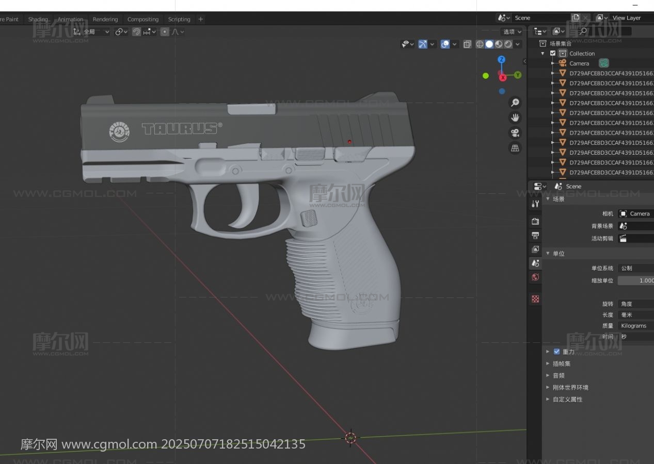Image resolution: width=654 pixels, height=464 pixels.
Task: Click the red X axis gizmo handle
Action: 502,77
